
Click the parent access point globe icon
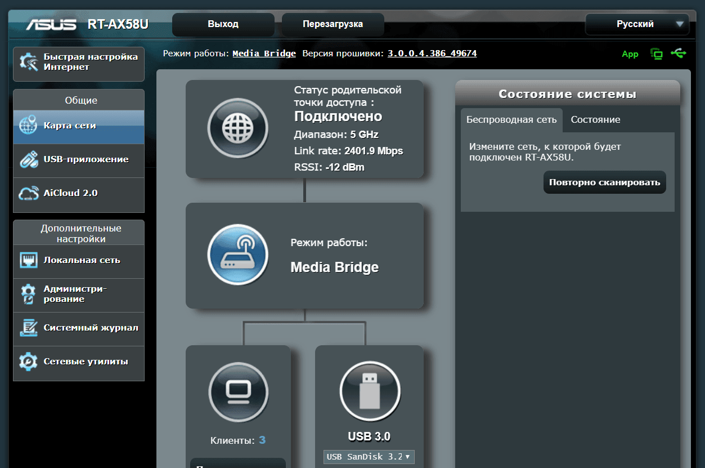[237, 128]
